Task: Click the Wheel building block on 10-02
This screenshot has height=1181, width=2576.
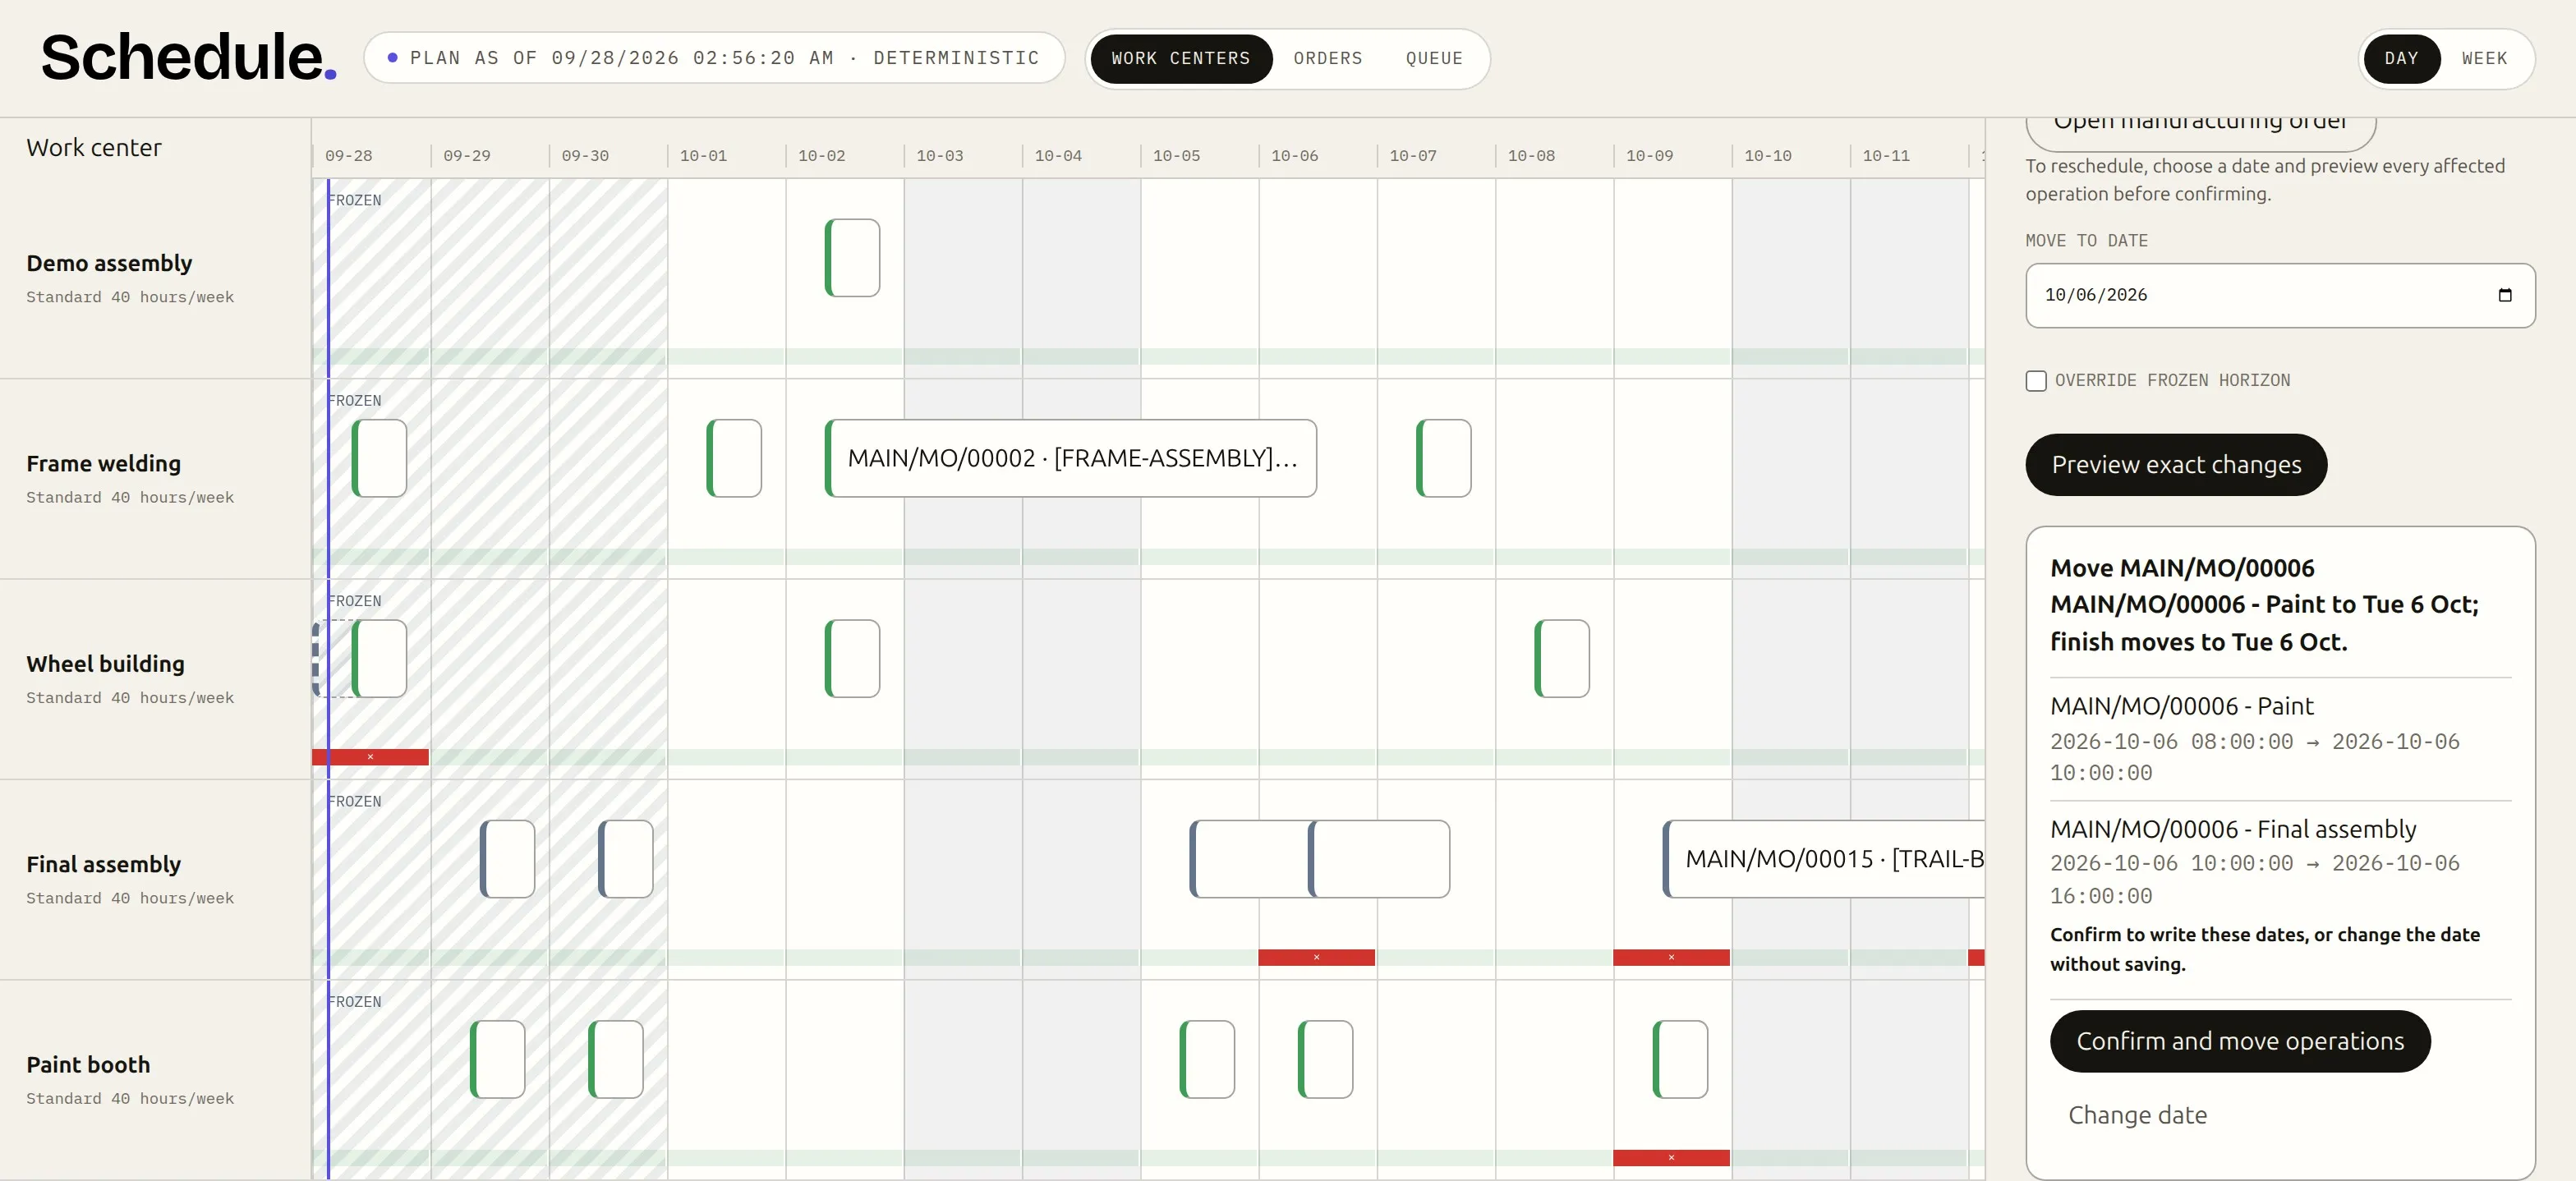Action: point(852,659)
